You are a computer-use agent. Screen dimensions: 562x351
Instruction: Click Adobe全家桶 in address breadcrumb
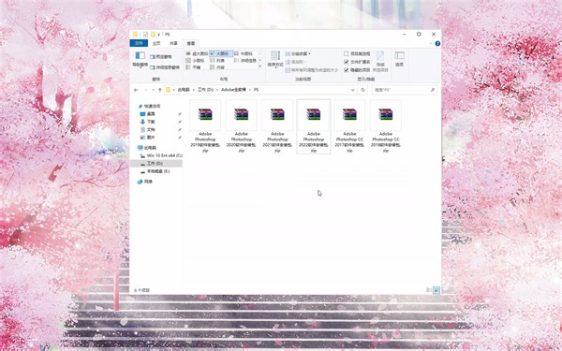coord(233,90)
